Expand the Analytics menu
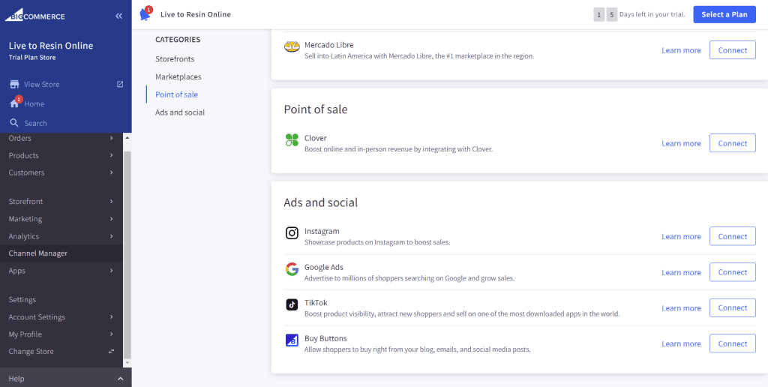The image size is (768, 387). [112, 236]
